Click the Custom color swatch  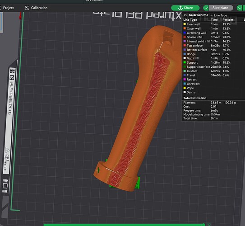pyautogui.click(x=185, y=71)
